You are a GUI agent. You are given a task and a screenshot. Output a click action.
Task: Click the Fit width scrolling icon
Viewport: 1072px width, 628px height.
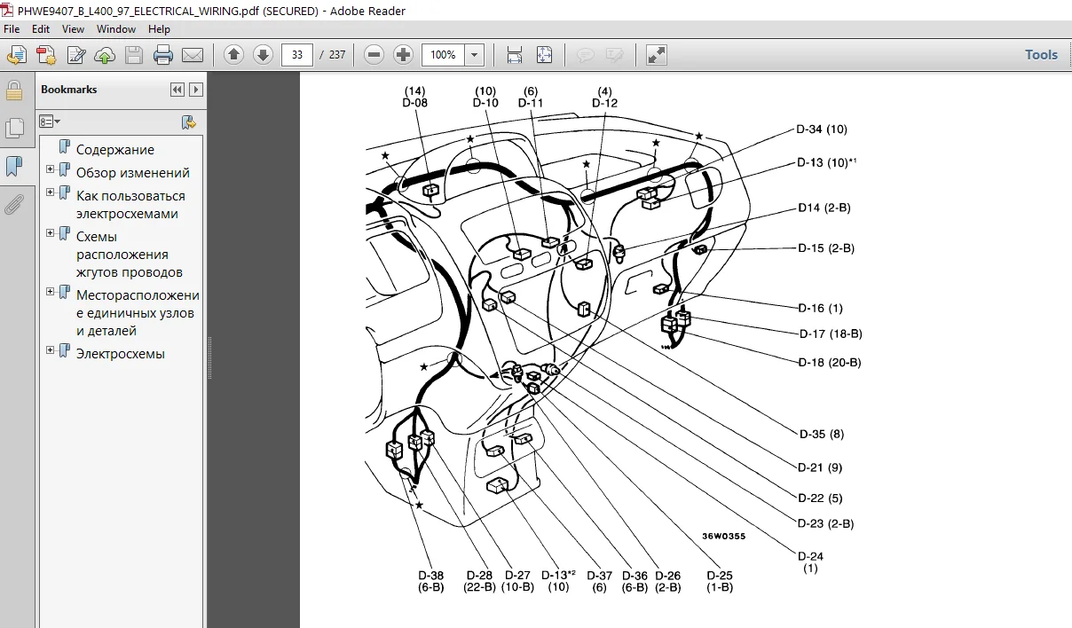(515, 55)
